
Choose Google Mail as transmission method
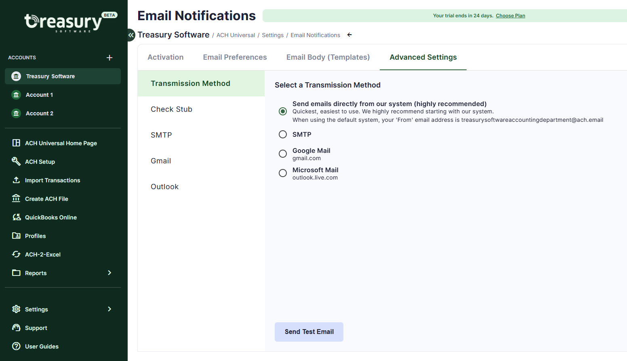pos(282,153)
